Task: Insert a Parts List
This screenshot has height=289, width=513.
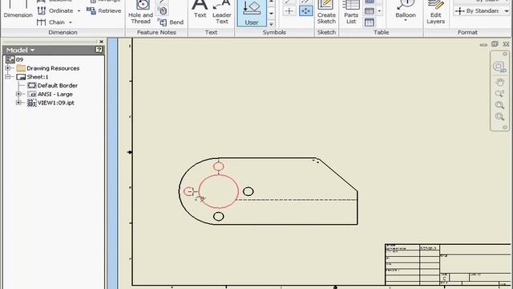Action: coord(351,13)
